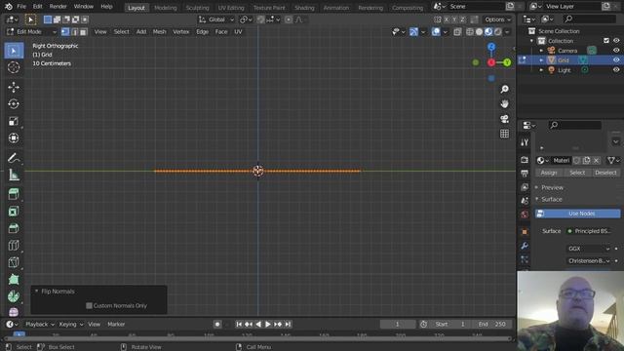Toggle the Use Nodes button
624x351 pixels.
point(577,214)
